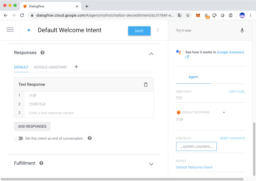256x181 pixels.
Task: Open the three-dot menu next to SAVE
Action: (x=158, y=30)
